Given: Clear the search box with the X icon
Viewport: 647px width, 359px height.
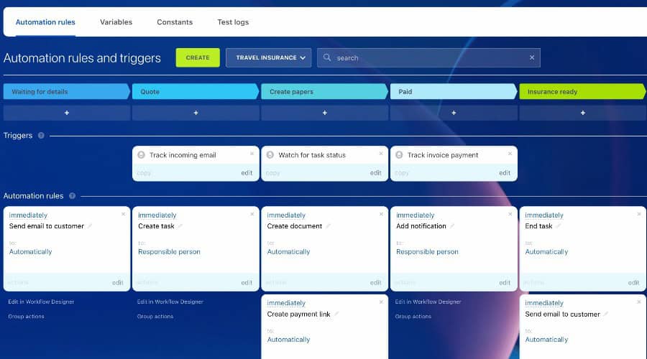Looking at the screenshot, I should [x=532, y=57].
